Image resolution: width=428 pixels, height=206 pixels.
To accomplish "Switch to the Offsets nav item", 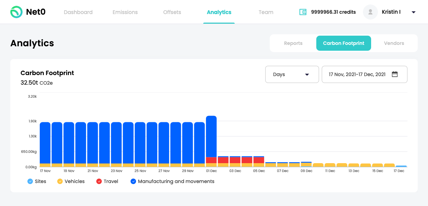I will [172, 12].
